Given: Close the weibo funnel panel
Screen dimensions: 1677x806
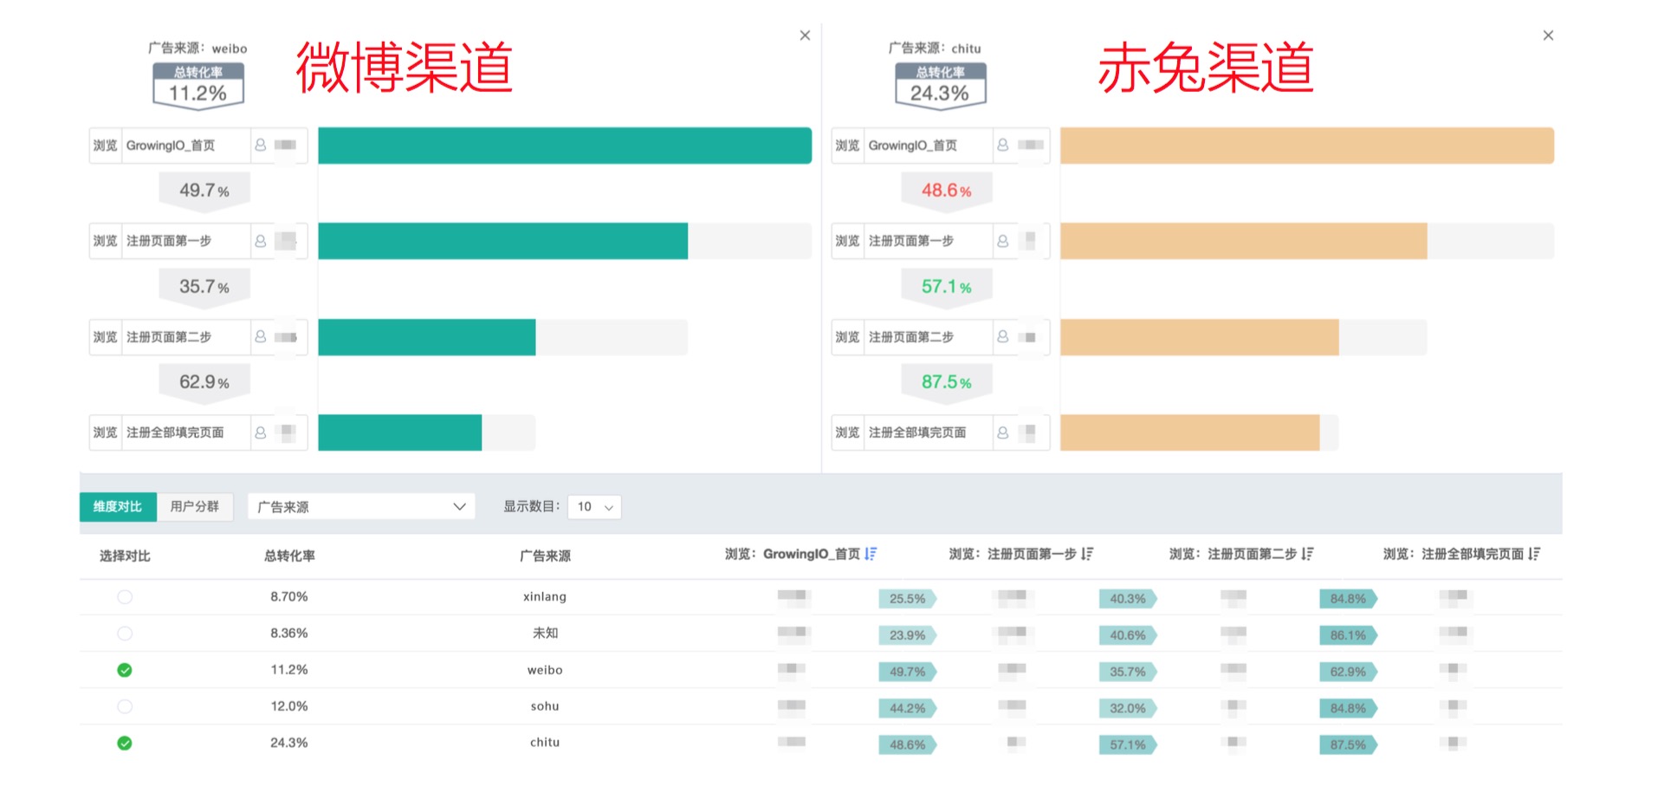Looking at the screenshot, I should [x=805, y=36].
